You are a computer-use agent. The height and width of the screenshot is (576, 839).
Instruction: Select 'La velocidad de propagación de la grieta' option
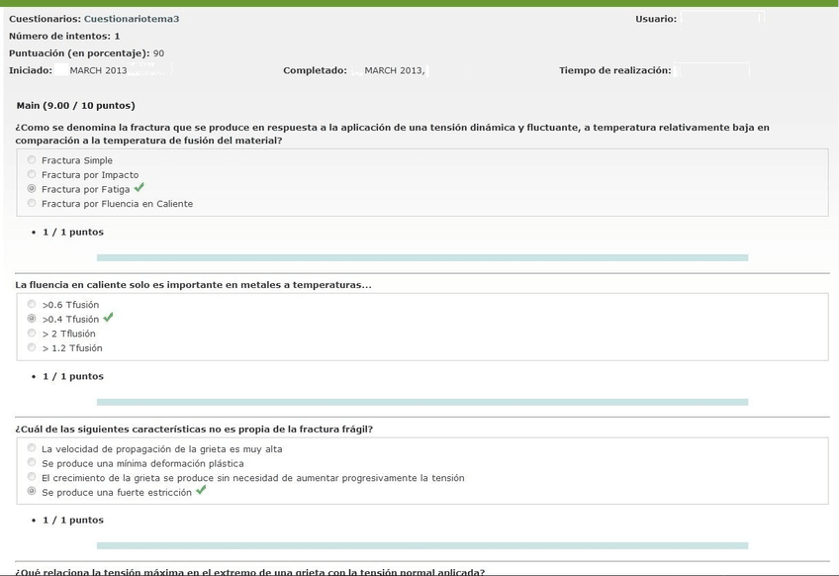coord(33,448)
